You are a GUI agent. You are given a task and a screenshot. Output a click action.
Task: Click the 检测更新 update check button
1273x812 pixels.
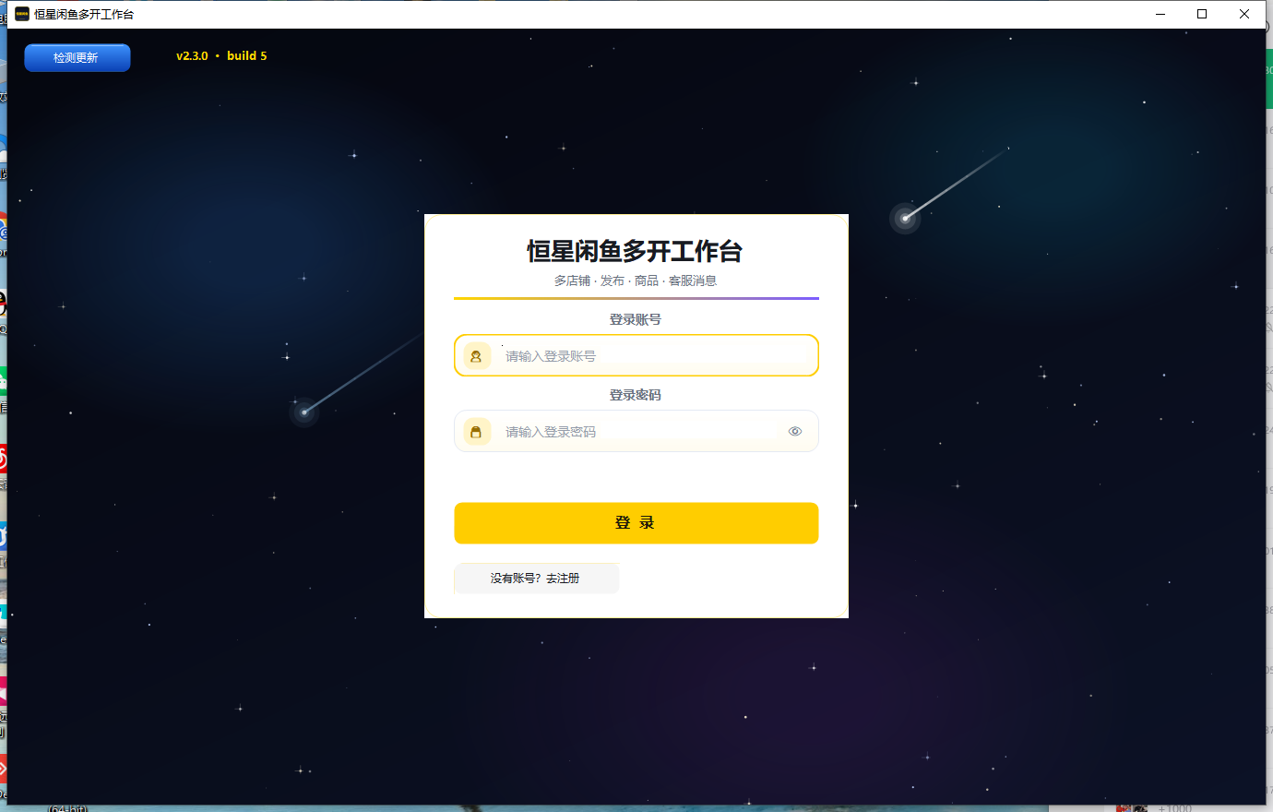(x=77, y=57)
